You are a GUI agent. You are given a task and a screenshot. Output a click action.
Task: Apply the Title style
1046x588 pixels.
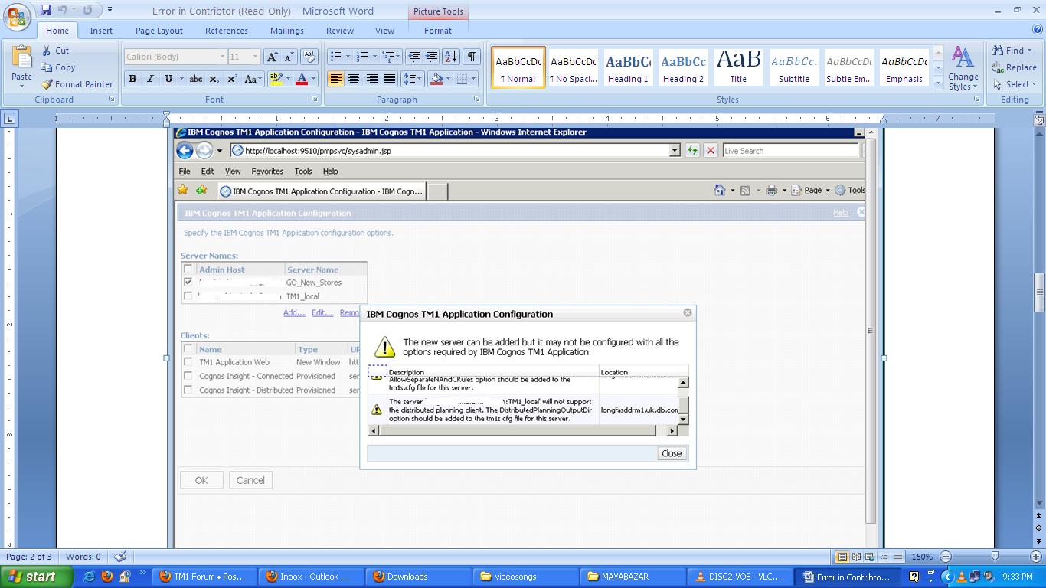(738, 67)
